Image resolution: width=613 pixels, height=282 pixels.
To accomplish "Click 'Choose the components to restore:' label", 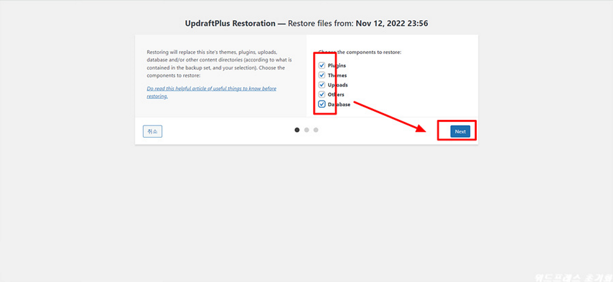I will [360, 52].
